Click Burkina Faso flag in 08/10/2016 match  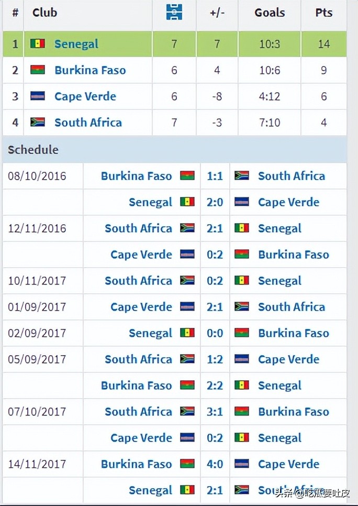187,176
